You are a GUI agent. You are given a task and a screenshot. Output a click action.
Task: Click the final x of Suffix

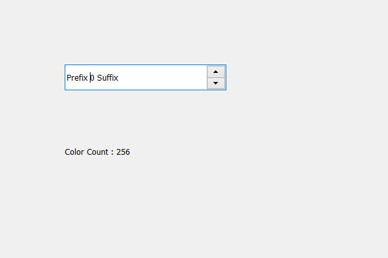coord(116,79)
